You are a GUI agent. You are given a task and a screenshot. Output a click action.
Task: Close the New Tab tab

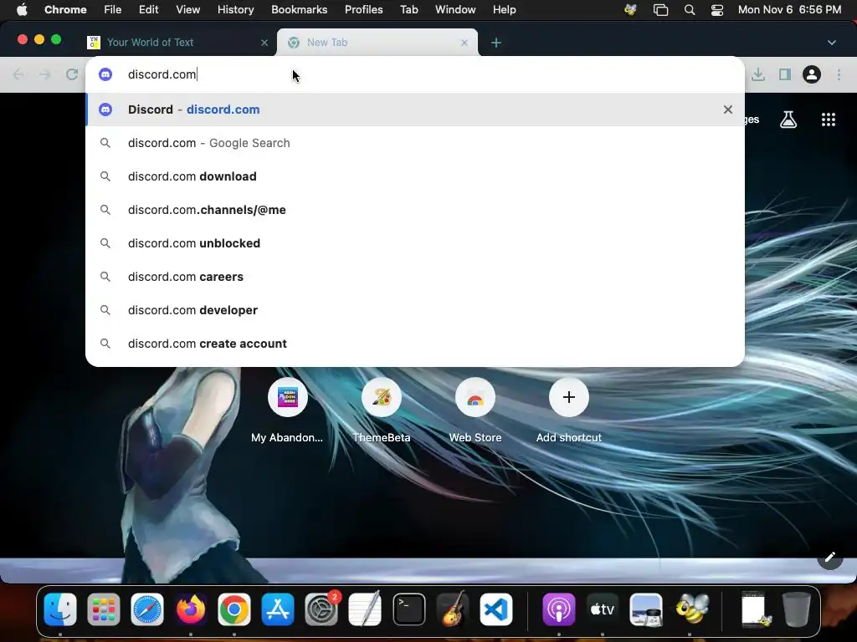tap(464, 43)
